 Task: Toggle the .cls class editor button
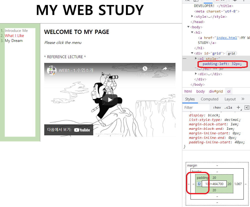click(x=228, y=107)
